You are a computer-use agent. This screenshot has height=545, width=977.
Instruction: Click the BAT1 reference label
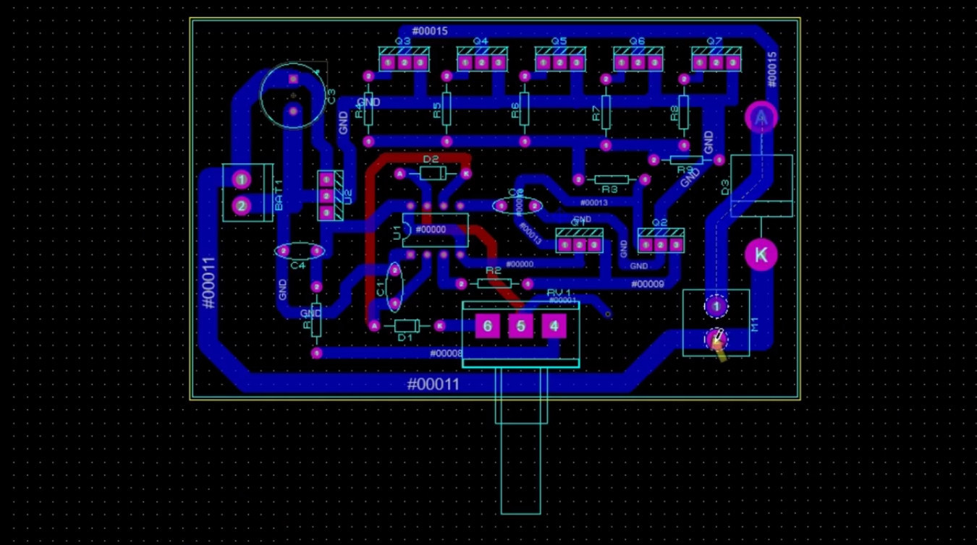coord(279,195)
